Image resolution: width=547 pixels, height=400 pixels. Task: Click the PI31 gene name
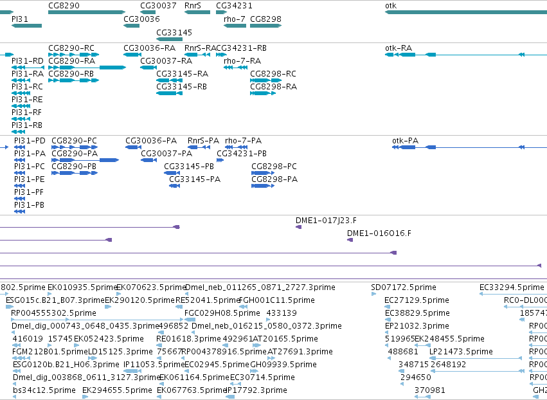20,19
